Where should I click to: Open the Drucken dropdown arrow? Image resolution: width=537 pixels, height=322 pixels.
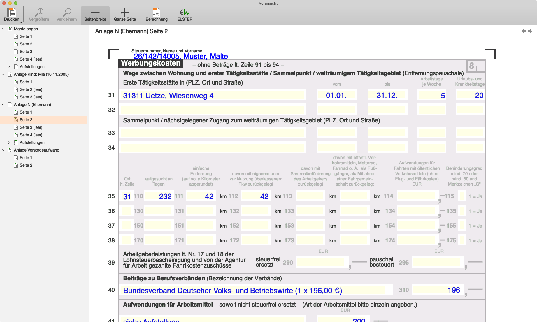pyautogui.click(x=21, y=22)
